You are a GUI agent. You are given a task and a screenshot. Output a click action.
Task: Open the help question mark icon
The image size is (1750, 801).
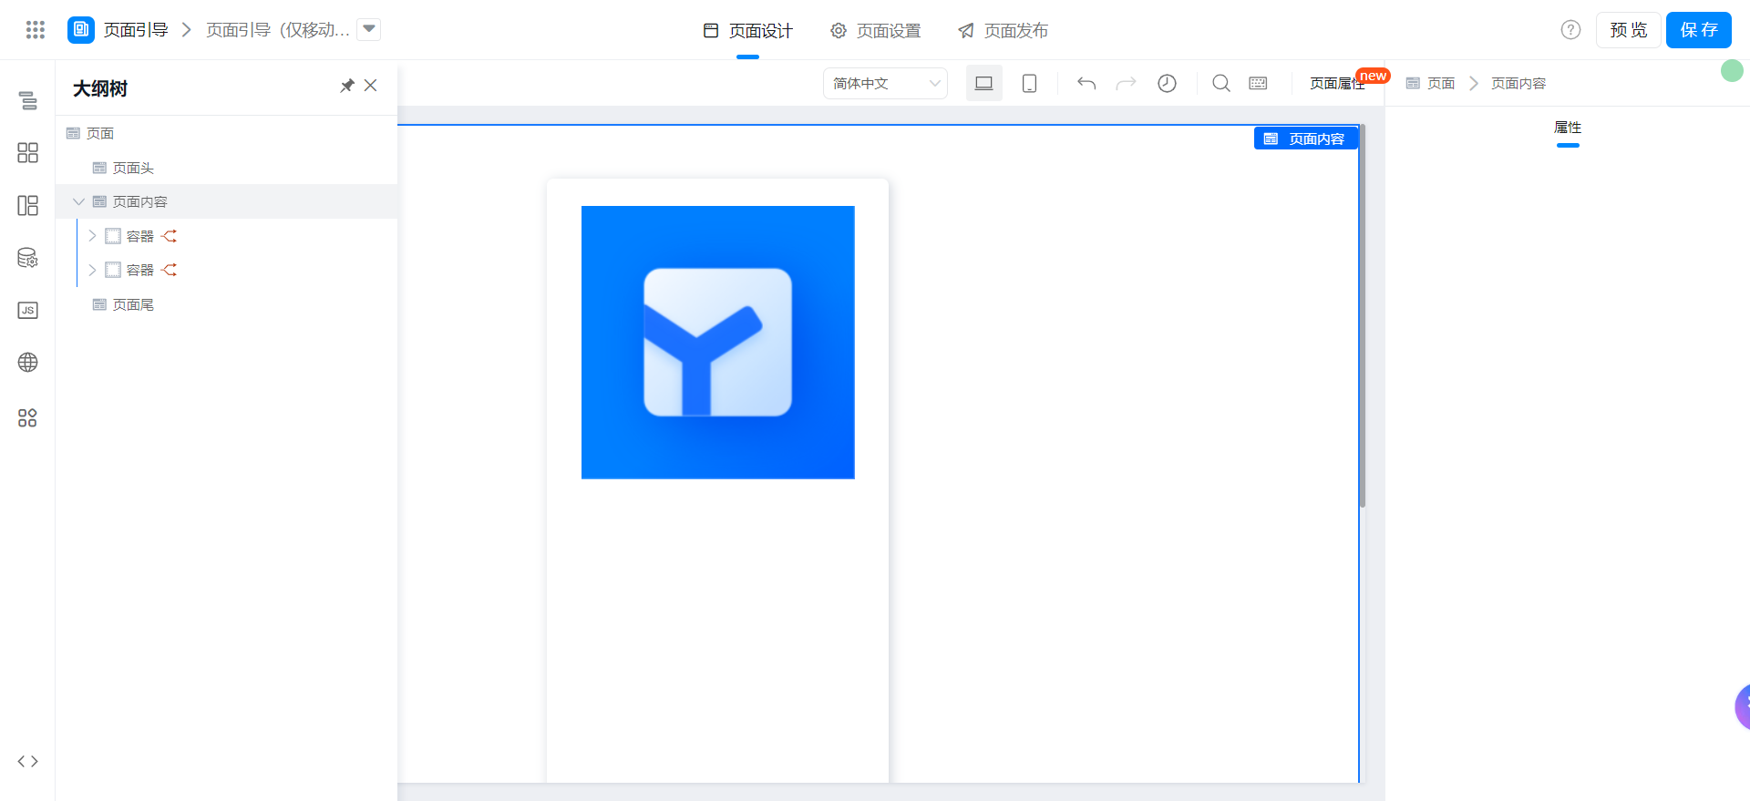[1570, 30]
